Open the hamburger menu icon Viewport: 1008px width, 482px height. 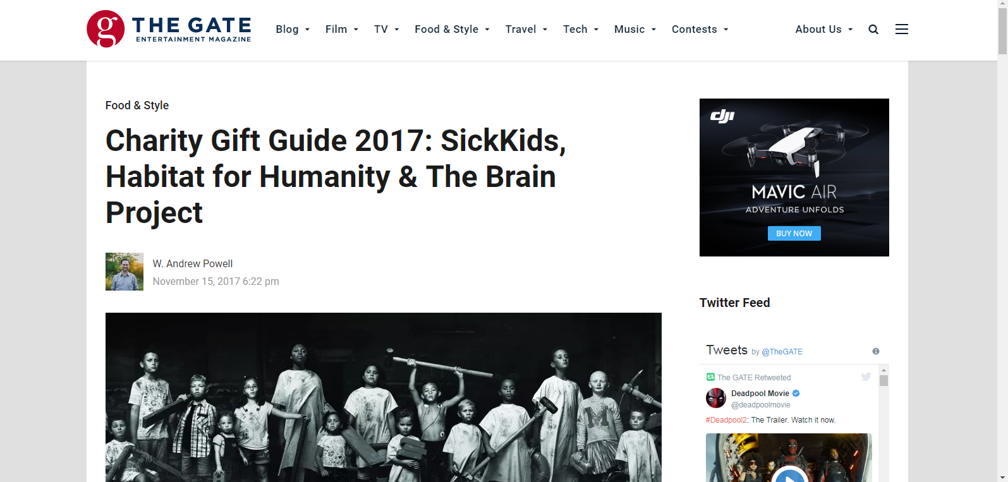(902, 29)
